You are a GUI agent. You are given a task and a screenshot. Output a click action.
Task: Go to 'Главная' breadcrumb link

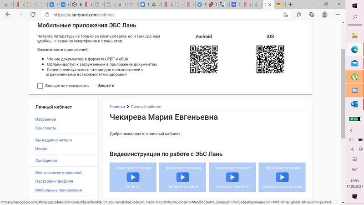point(117,107)
